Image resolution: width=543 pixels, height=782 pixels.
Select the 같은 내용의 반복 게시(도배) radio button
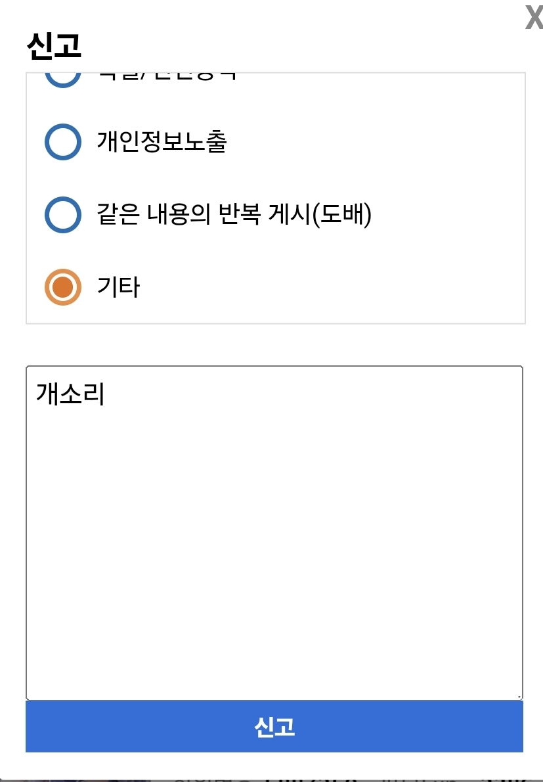point(63,215)
